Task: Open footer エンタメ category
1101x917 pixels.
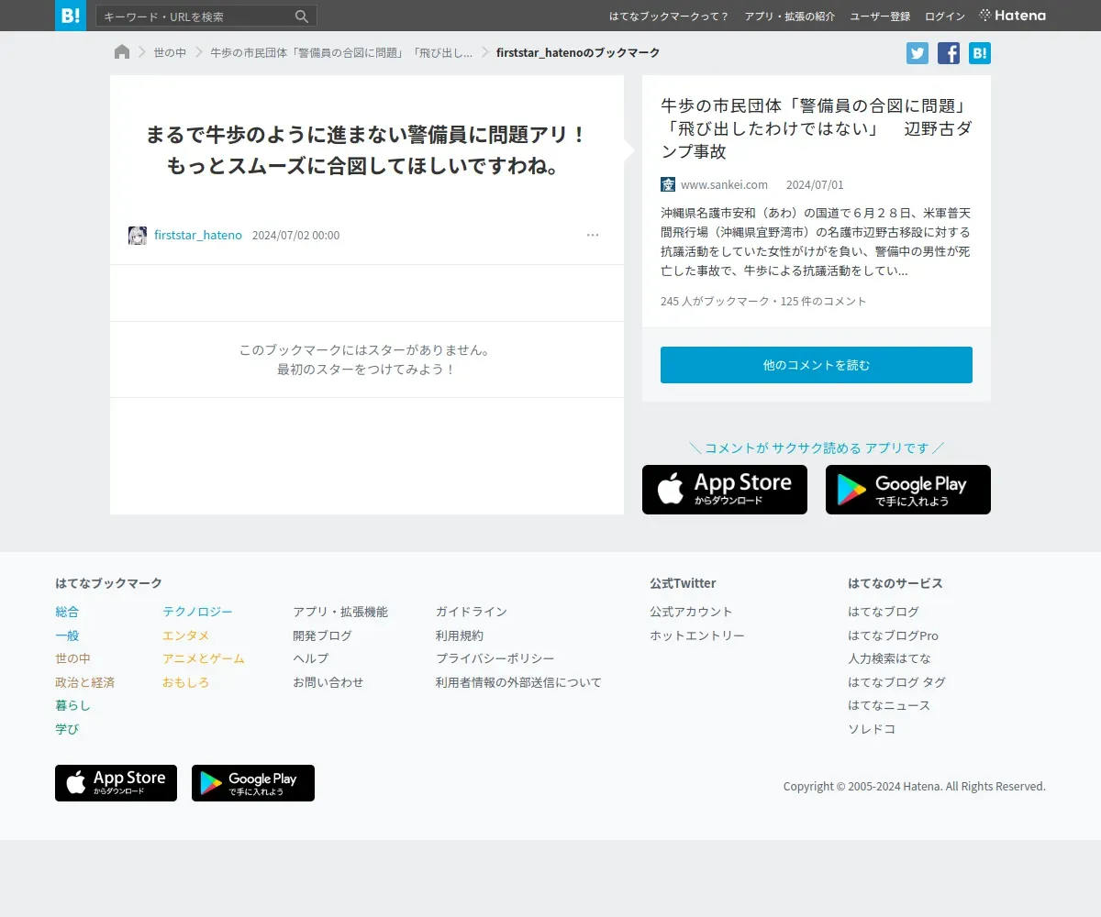Action: [x=185, y=635]
